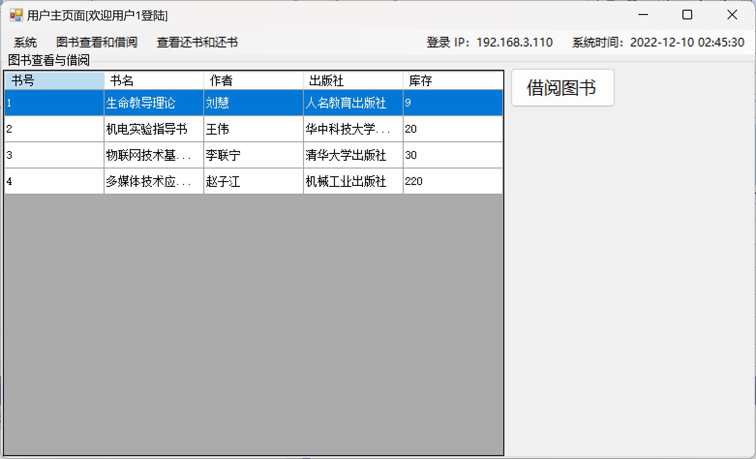Select the book name cell 生命教导理论

point(154,103)
